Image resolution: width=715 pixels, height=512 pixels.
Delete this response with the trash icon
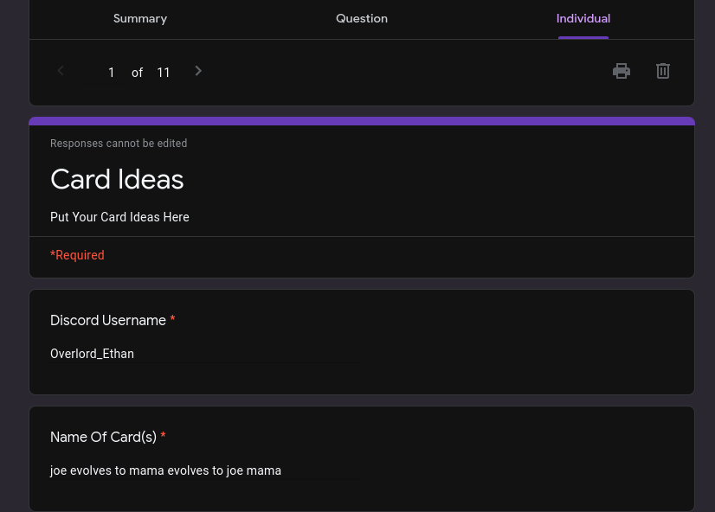click(663, 71)
